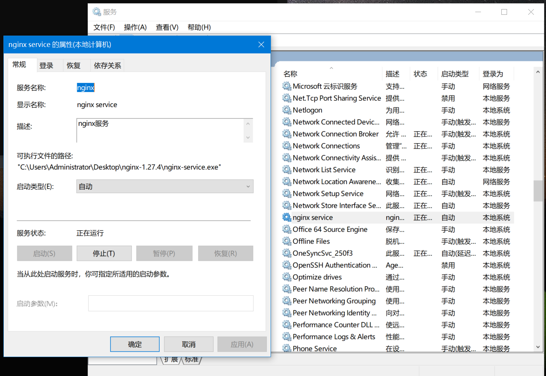Click the description box scroll-up arrow
The image size is (546, 376).
point(248,124)
